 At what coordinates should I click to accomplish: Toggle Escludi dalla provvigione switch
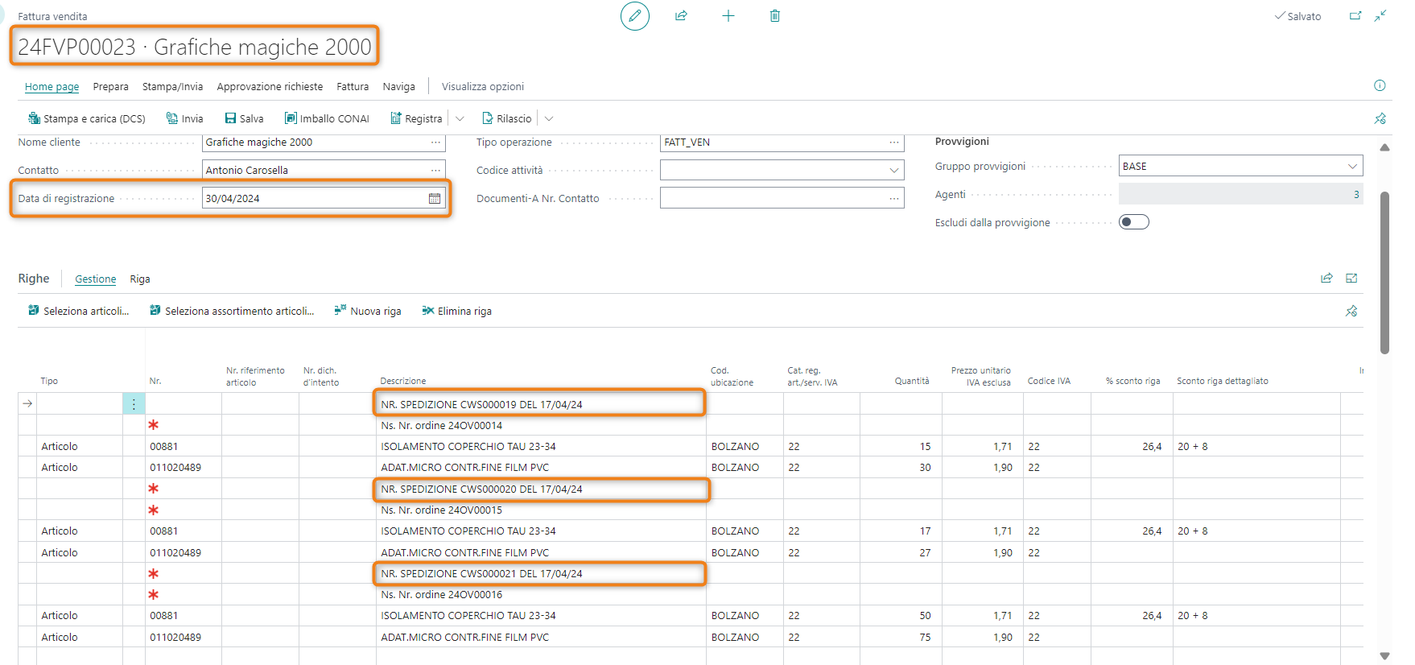1133,222
